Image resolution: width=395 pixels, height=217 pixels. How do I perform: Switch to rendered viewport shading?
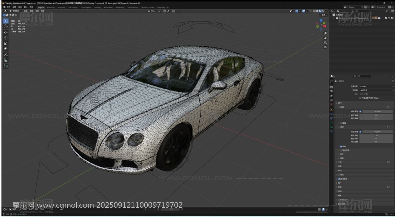click(323, 11)
